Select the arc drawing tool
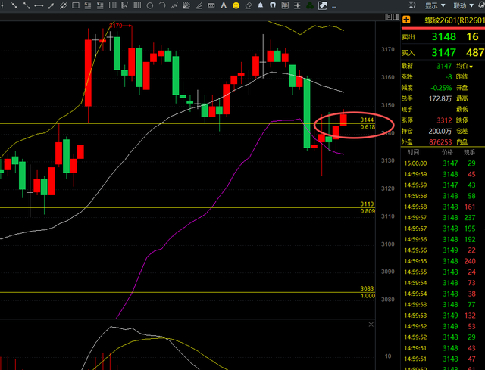485x370 pixels. (x=162, y=5)
